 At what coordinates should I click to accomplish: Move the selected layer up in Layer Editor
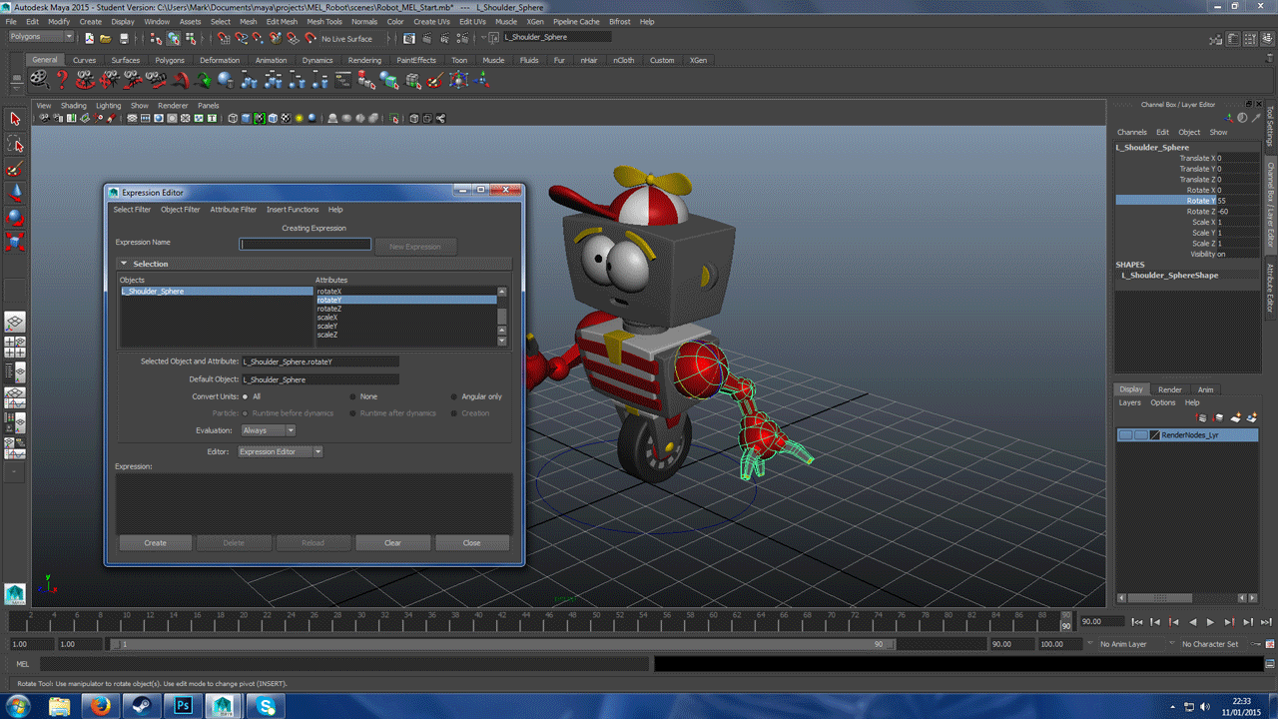pos(1201,417)
